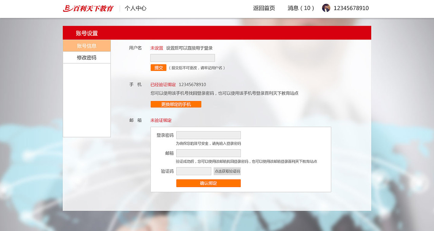This screenshot has width=434, height=231.
Task: Click the 验证码 code input field
Action: 194,171
